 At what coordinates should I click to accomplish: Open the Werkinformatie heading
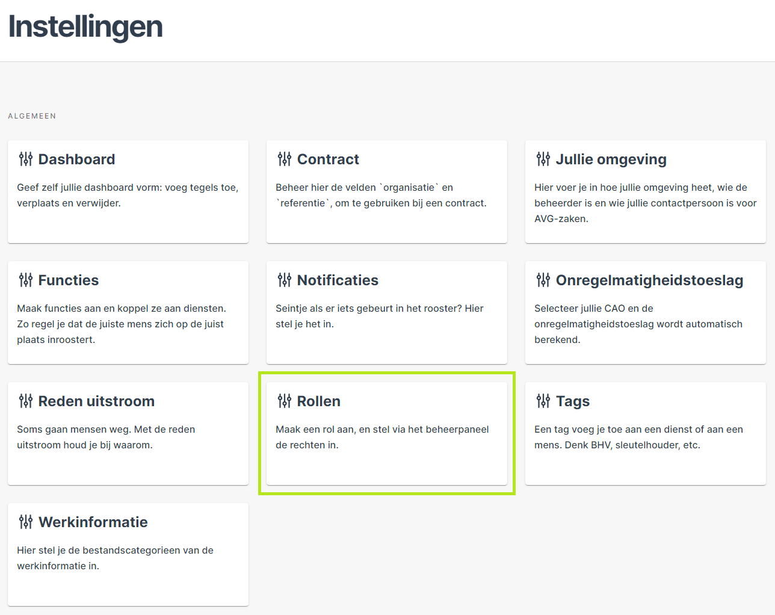coord(93,522)
